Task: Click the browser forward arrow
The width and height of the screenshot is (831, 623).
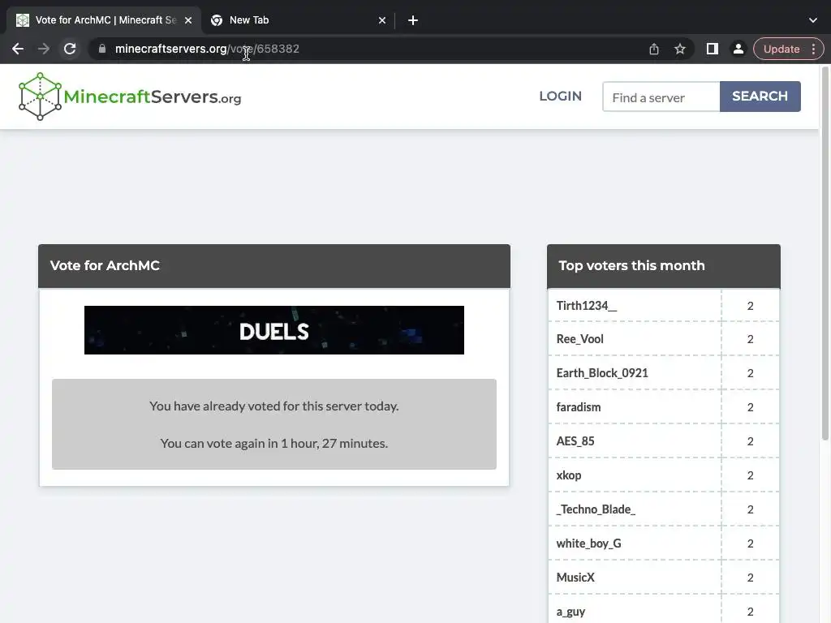Action: tap(44, 49)
